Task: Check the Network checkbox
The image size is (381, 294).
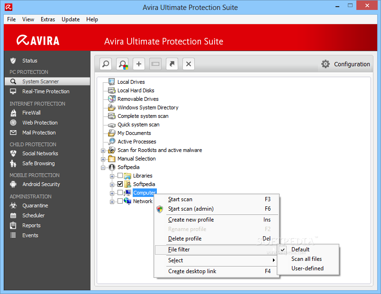Action: (120, 201)
